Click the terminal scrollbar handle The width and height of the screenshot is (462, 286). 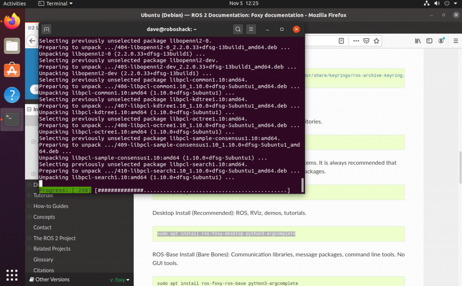point(302,185)
